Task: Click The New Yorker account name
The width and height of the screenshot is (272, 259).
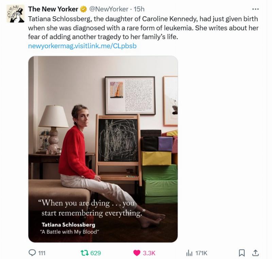Action: tap(53, 9)
